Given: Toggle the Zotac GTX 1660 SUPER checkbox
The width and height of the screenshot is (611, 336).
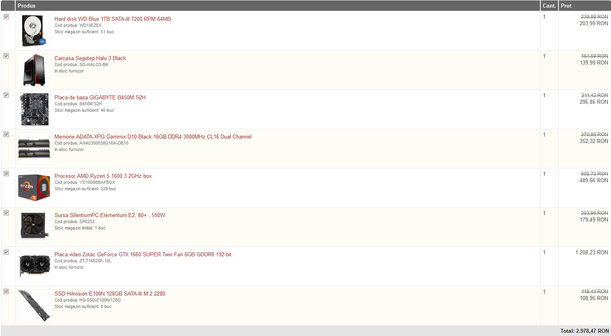Looking at the screenshot, I should (6, 252).
